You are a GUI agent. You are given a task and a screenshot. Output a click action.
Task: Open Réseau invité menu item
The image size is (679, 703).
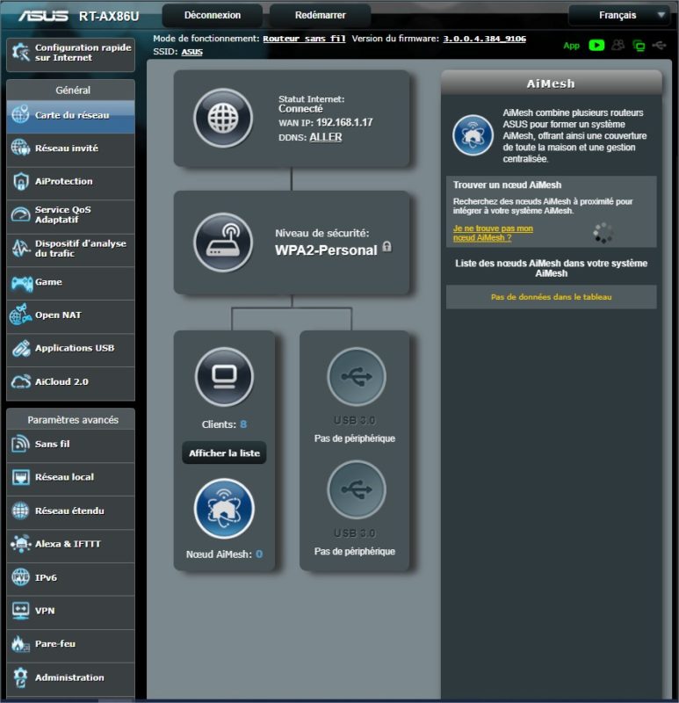pos(71,149)
